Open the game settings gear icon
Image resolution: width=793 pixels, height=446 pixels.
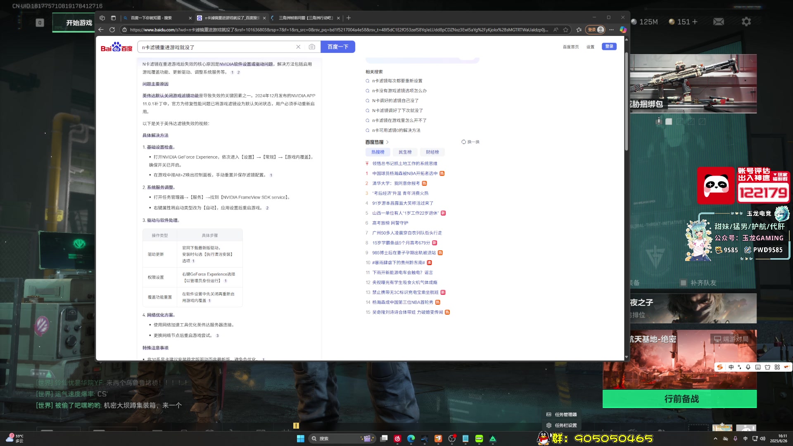[x=746, y=21]
